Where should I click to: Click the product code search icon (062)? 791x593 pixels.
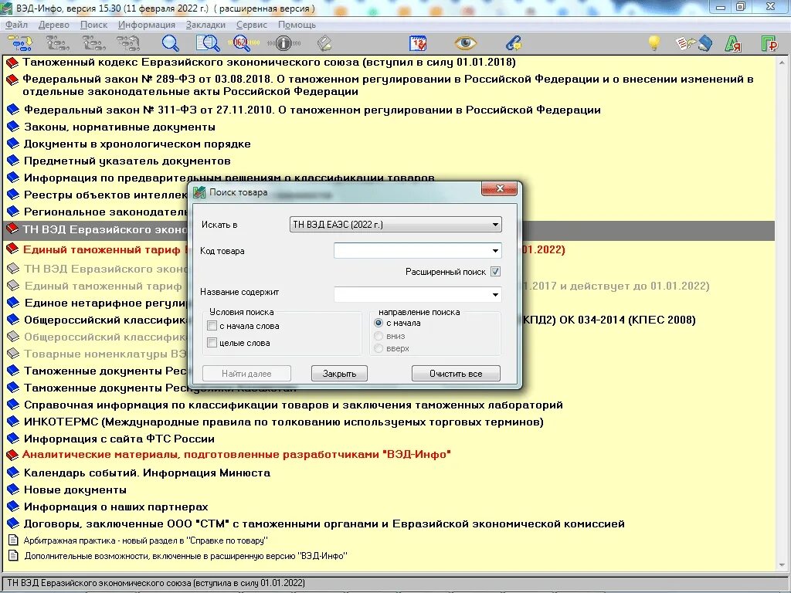coord(243,43)
